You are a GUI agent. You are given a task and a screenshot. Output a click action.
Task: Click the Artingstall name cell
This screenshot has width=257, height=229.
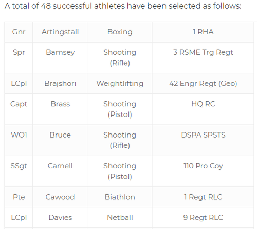tap(60, 32)
